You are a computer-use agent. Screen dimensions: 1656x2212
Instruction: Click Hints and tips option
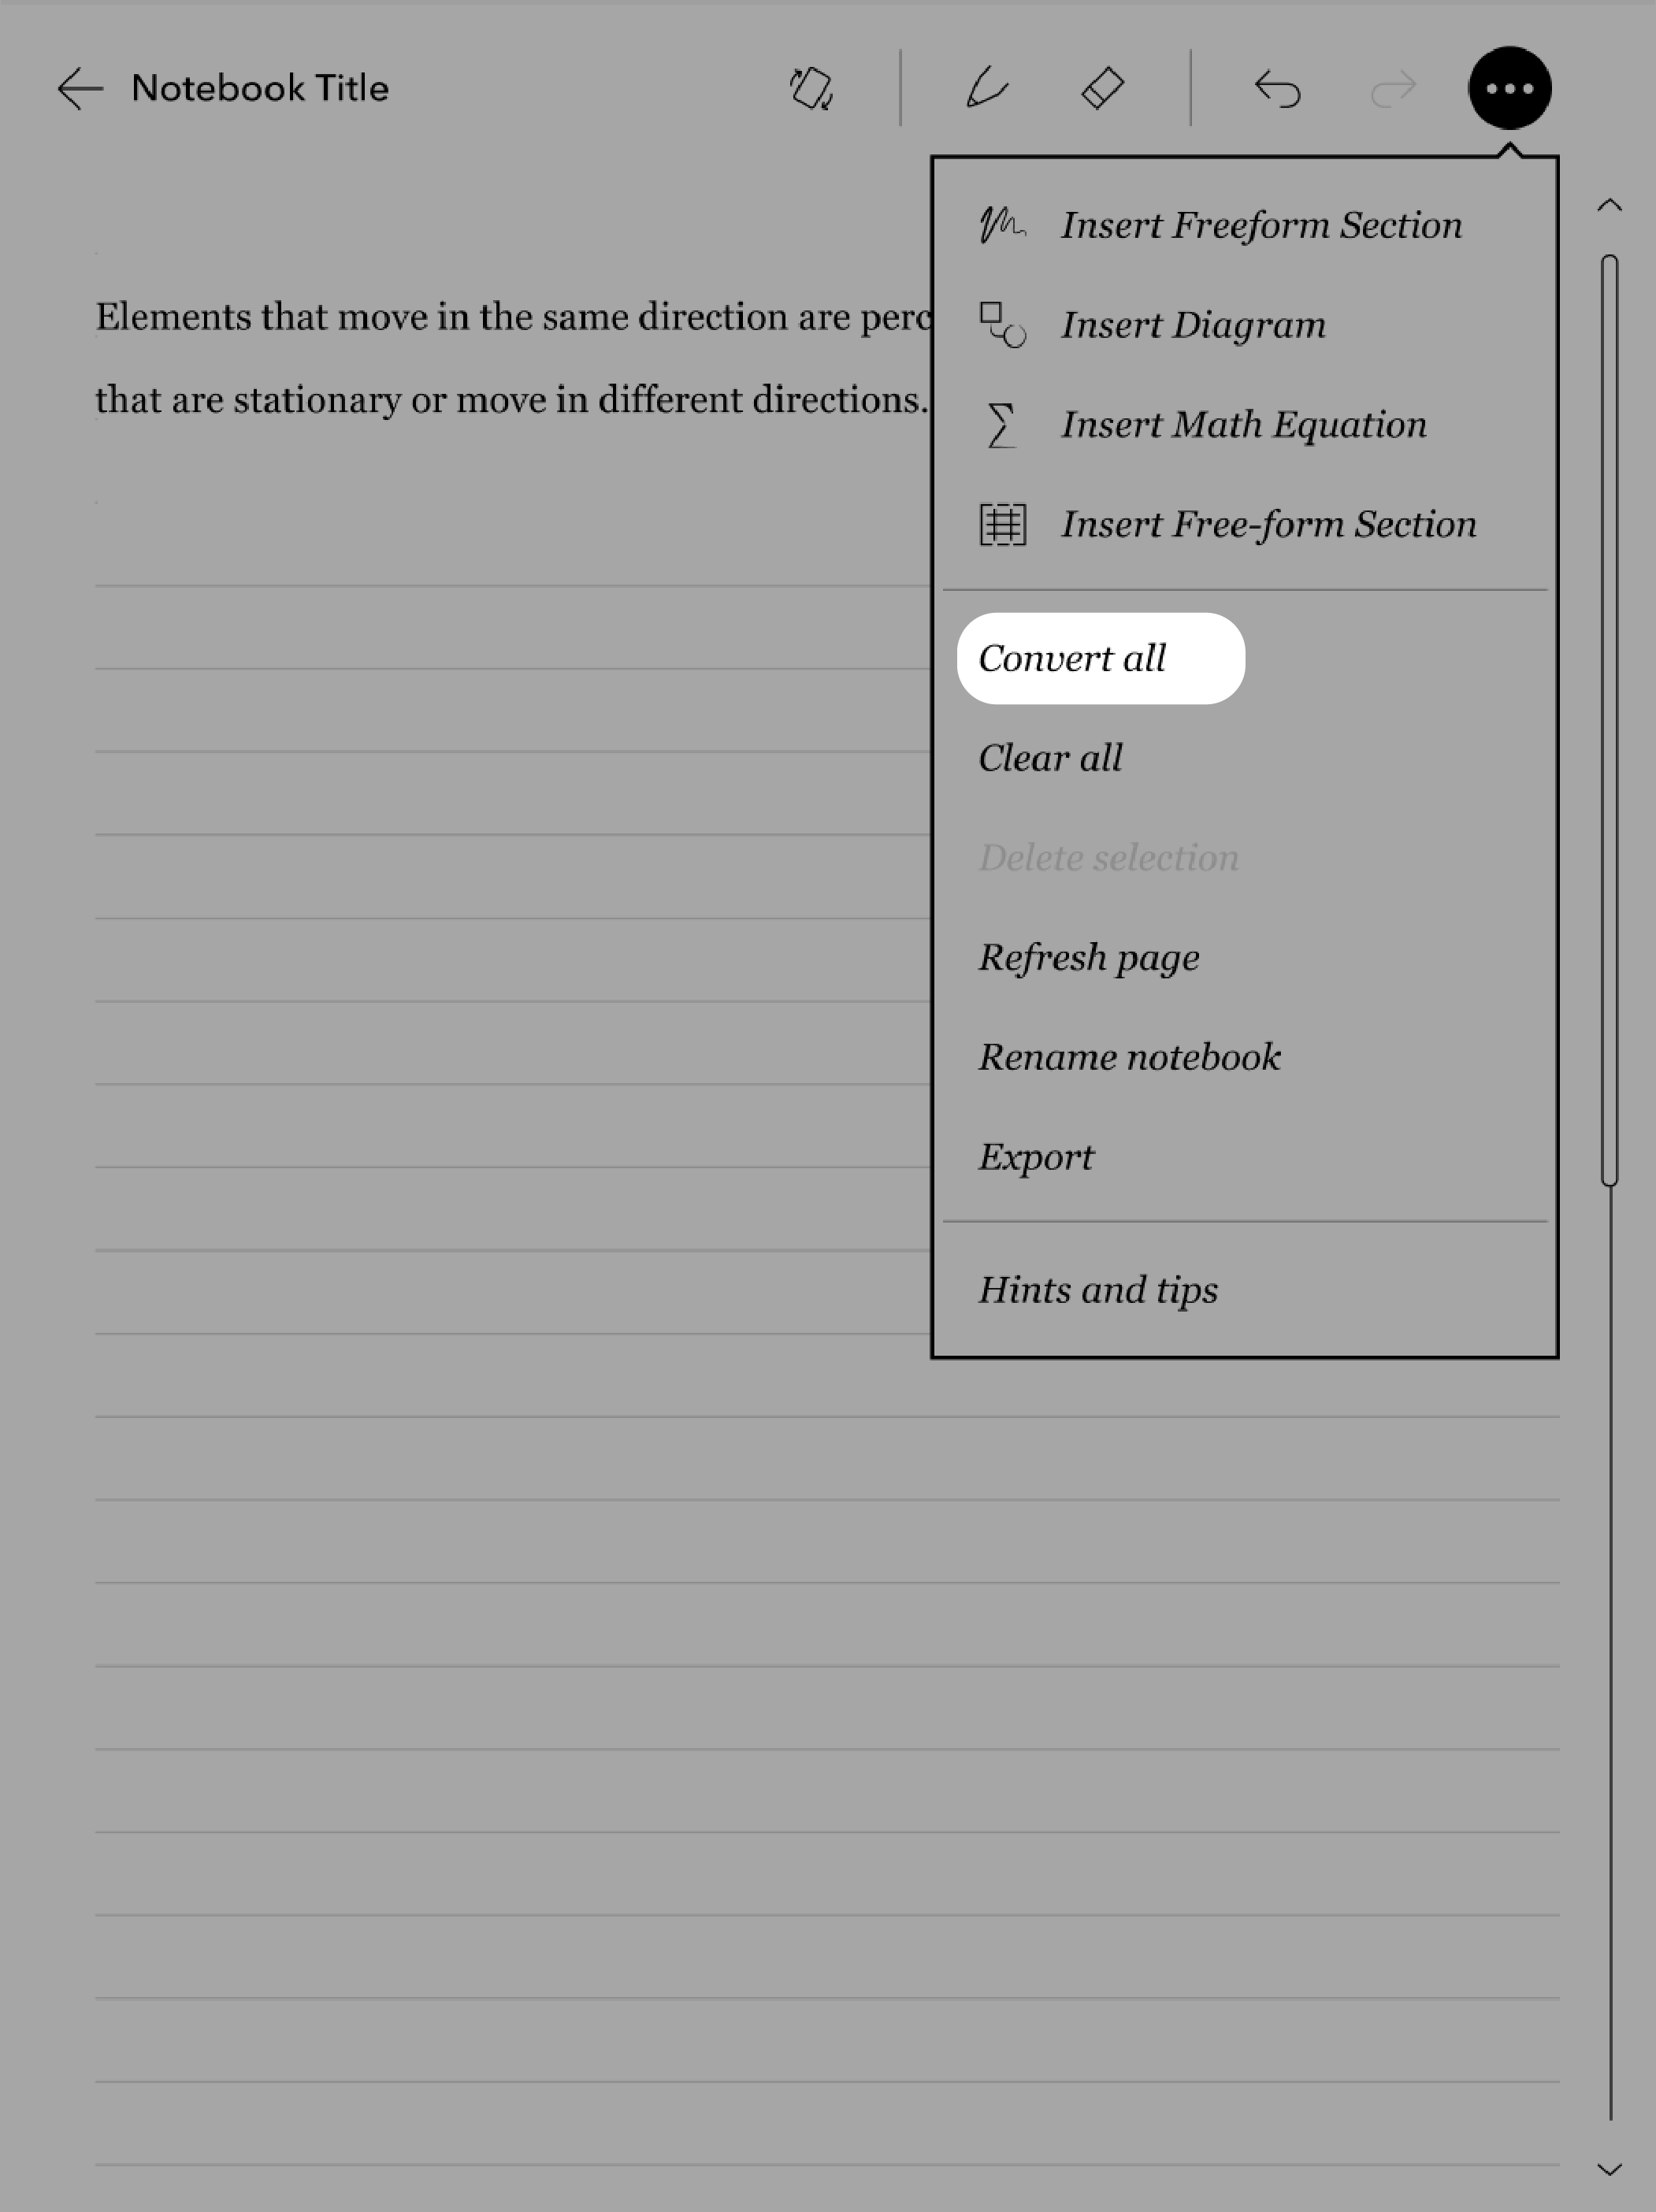pos(1097,1289)
